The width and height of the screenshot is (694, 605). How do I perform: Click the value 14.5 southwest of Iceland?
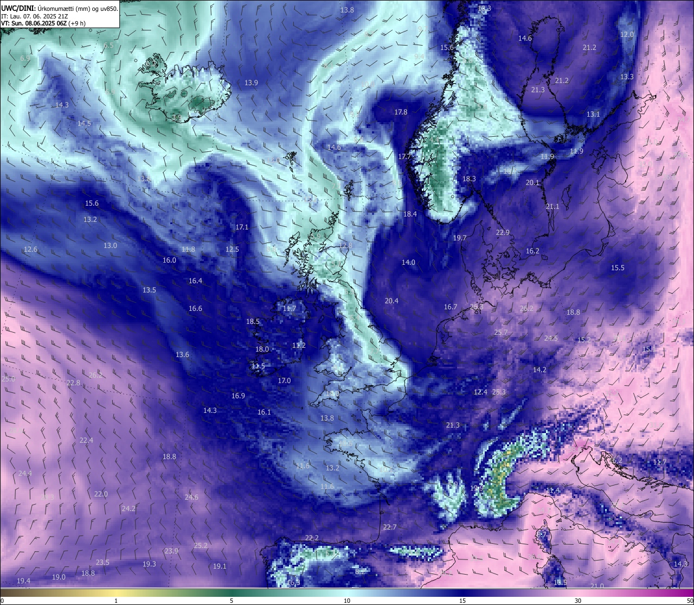pyautogui.click(x=84, y=124)
